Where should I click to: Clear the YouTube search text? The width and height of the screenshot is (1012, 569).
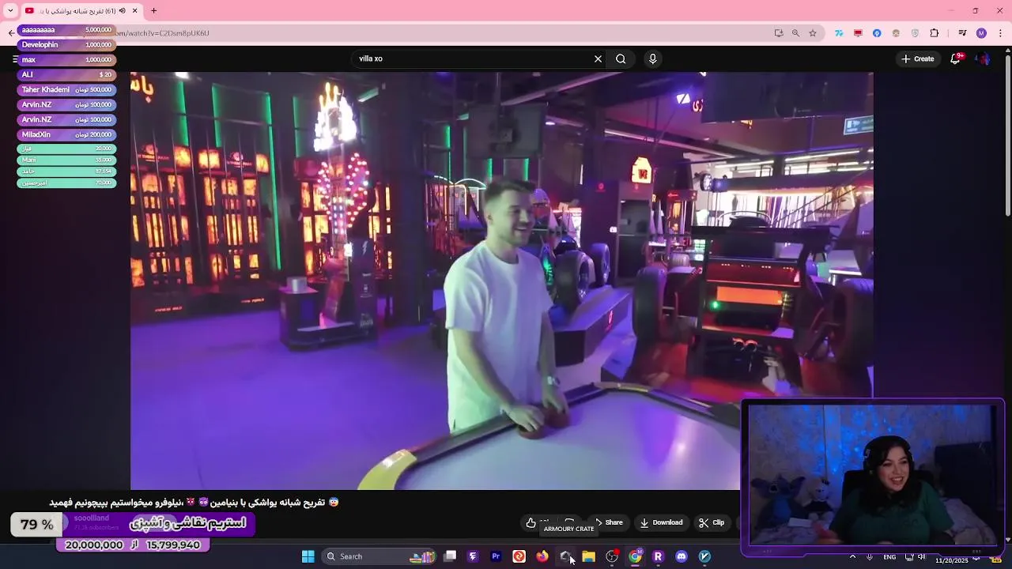coord(598,58)
